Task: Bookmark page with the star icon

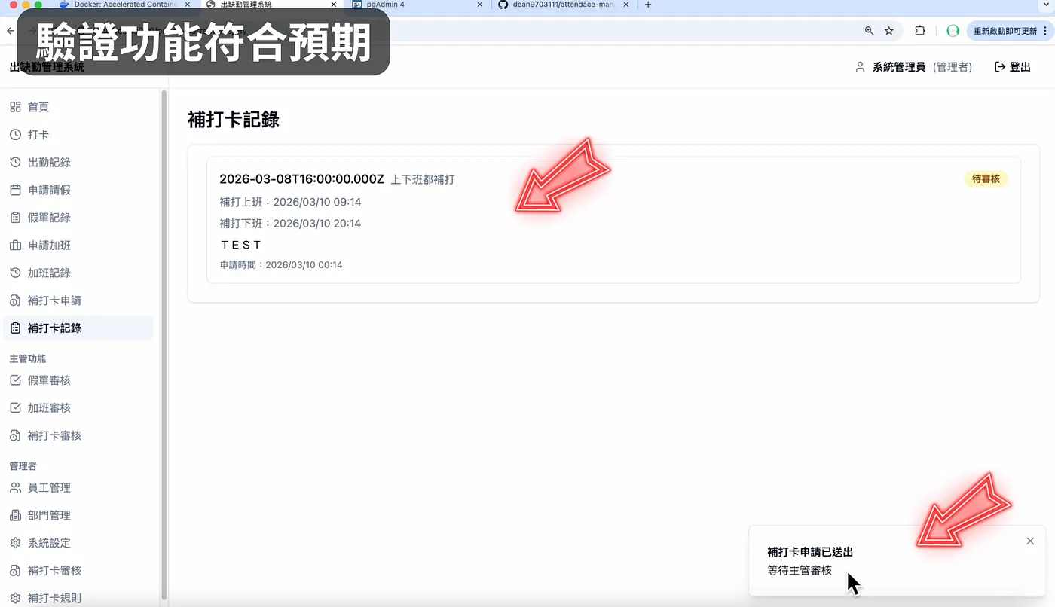Action: click(889, 31)
